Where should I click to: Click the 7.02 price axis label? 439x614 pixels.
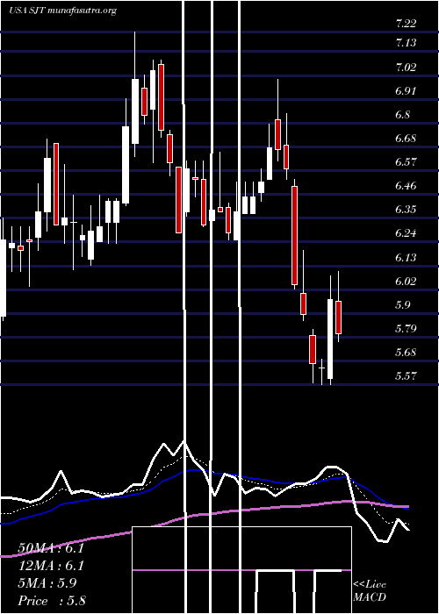(406, 68)
